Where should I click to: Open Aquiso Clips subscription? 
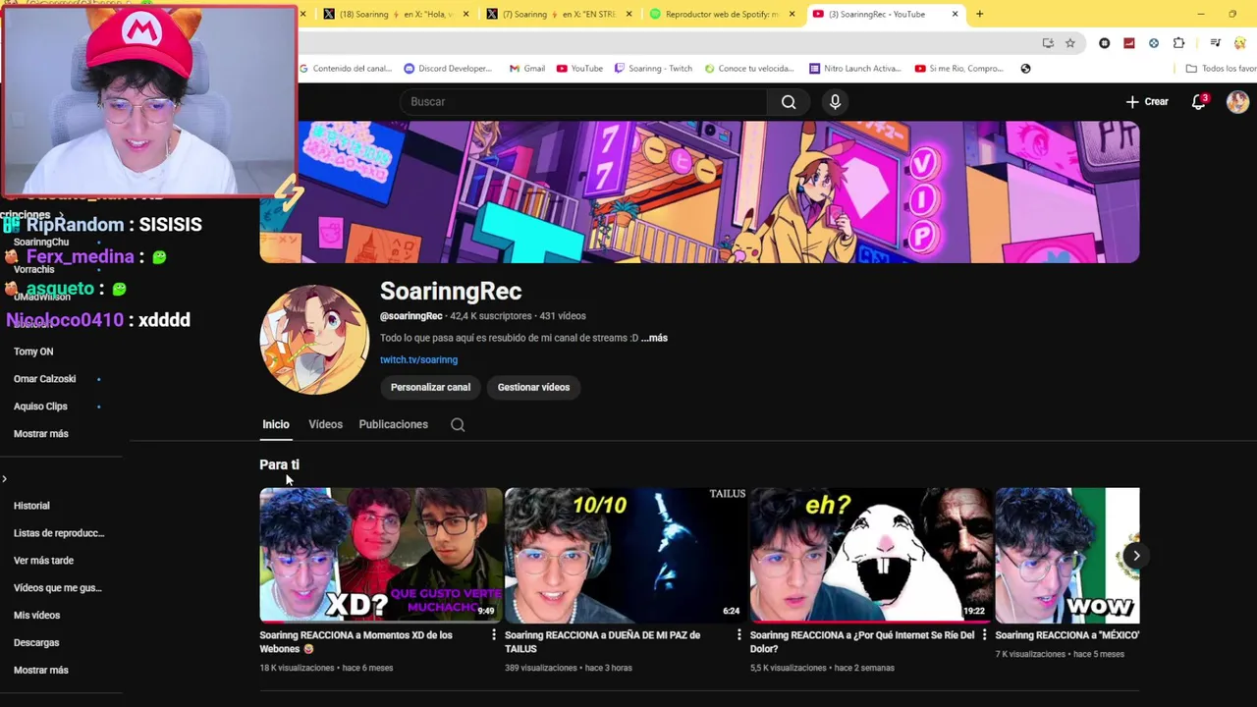[40, 407]
